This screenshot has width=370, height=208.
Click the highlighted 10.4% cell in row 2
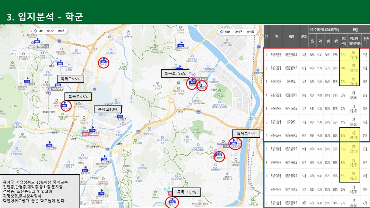pyautogui.click(x=343, y=68)
